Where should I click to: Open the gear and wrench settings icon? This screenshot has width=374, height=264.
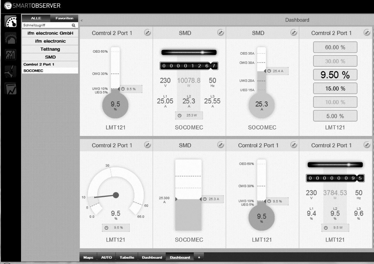click(x=11, y=72)
